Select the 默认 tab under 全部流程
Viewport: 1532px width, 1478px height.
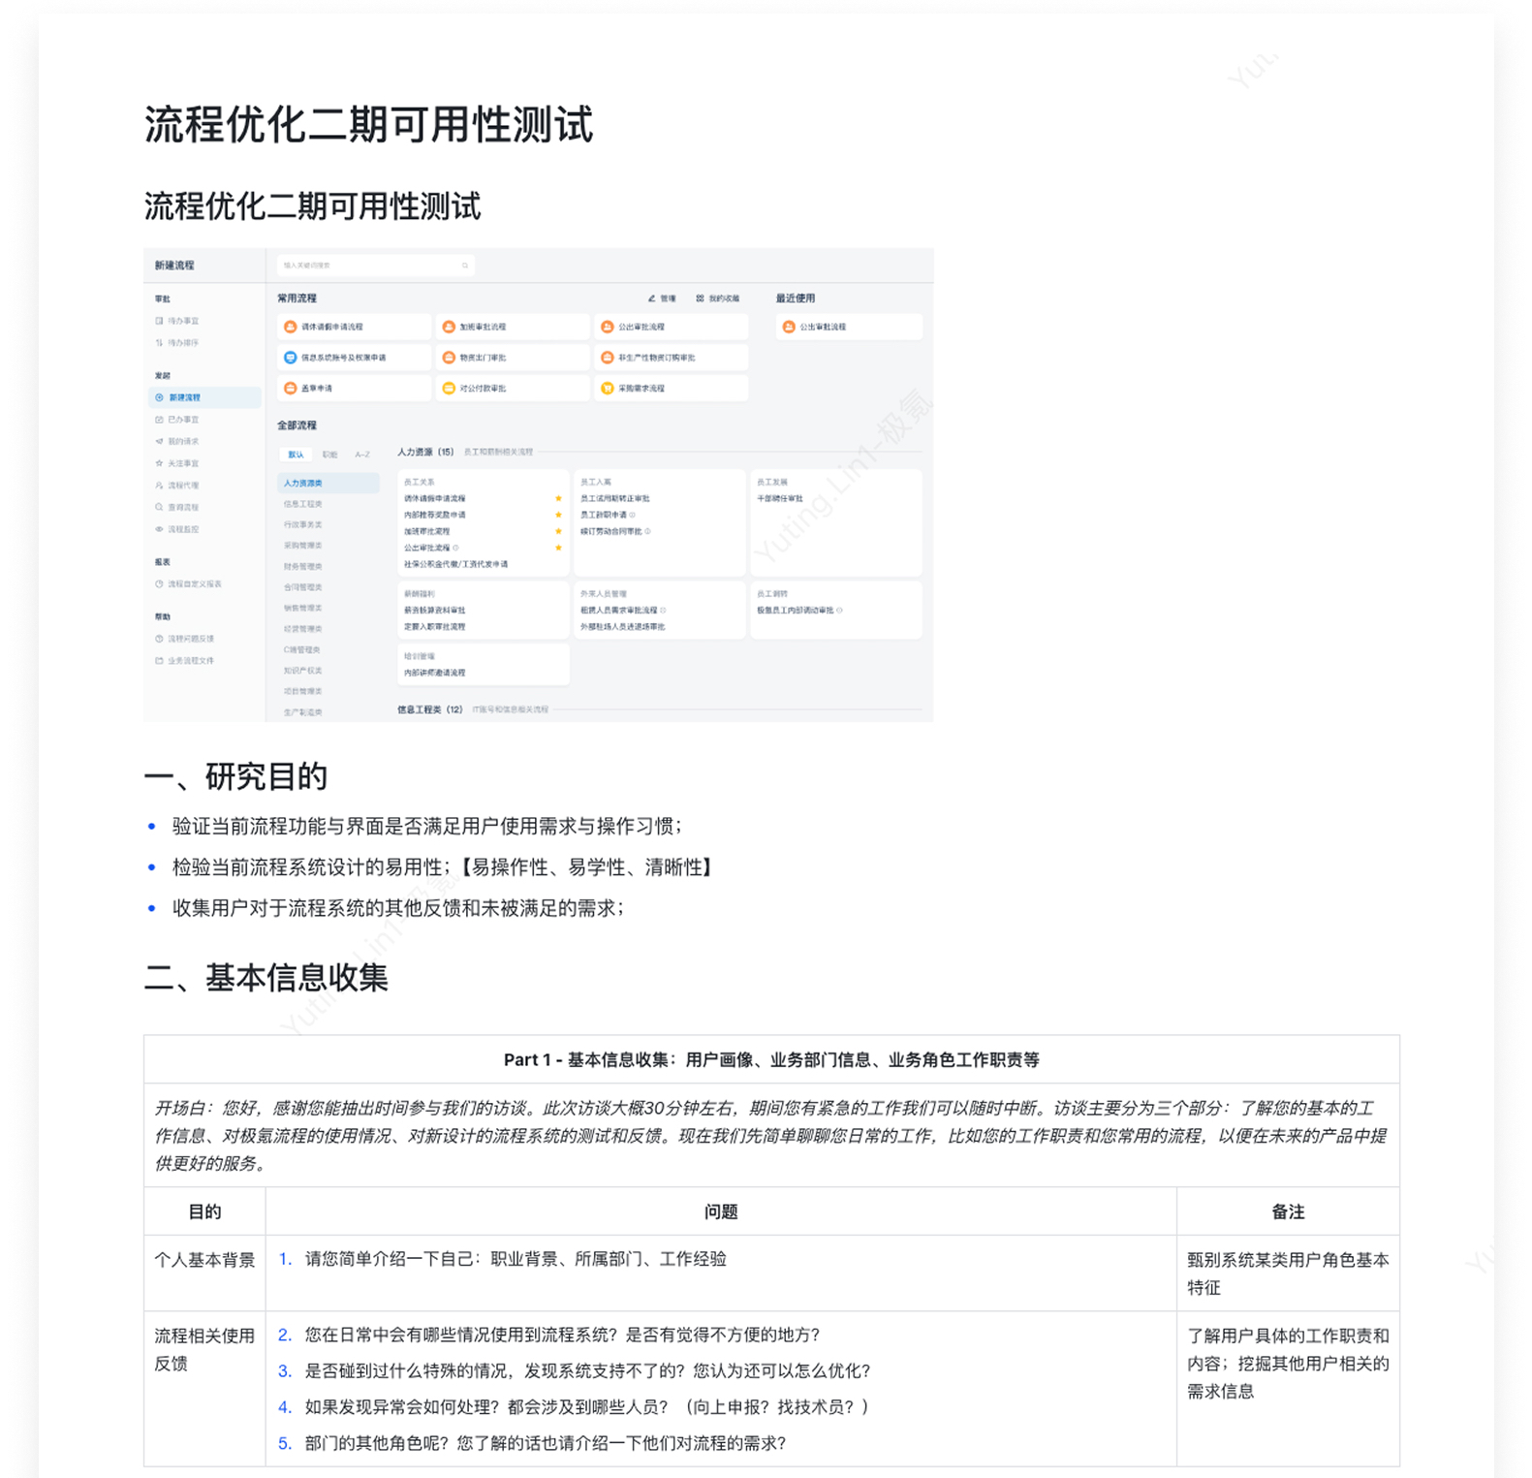pos(296,454)
